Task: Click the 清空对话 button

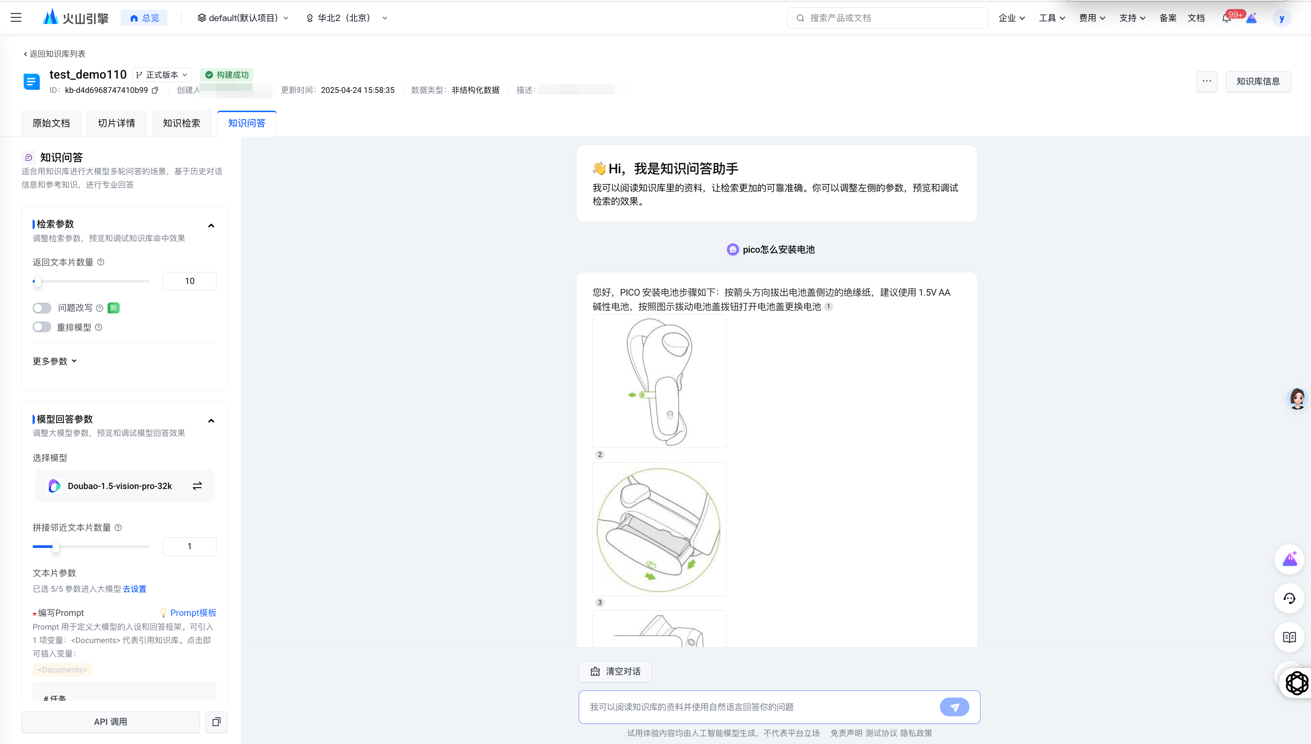Action: [x=615, y=672]
